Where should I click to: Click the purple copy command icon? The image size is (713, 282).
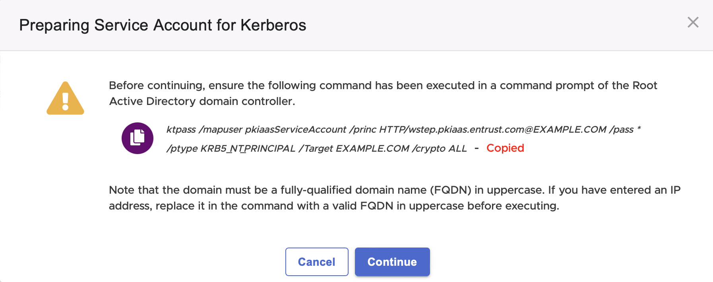pyautogui.click(x=138, y=138)
